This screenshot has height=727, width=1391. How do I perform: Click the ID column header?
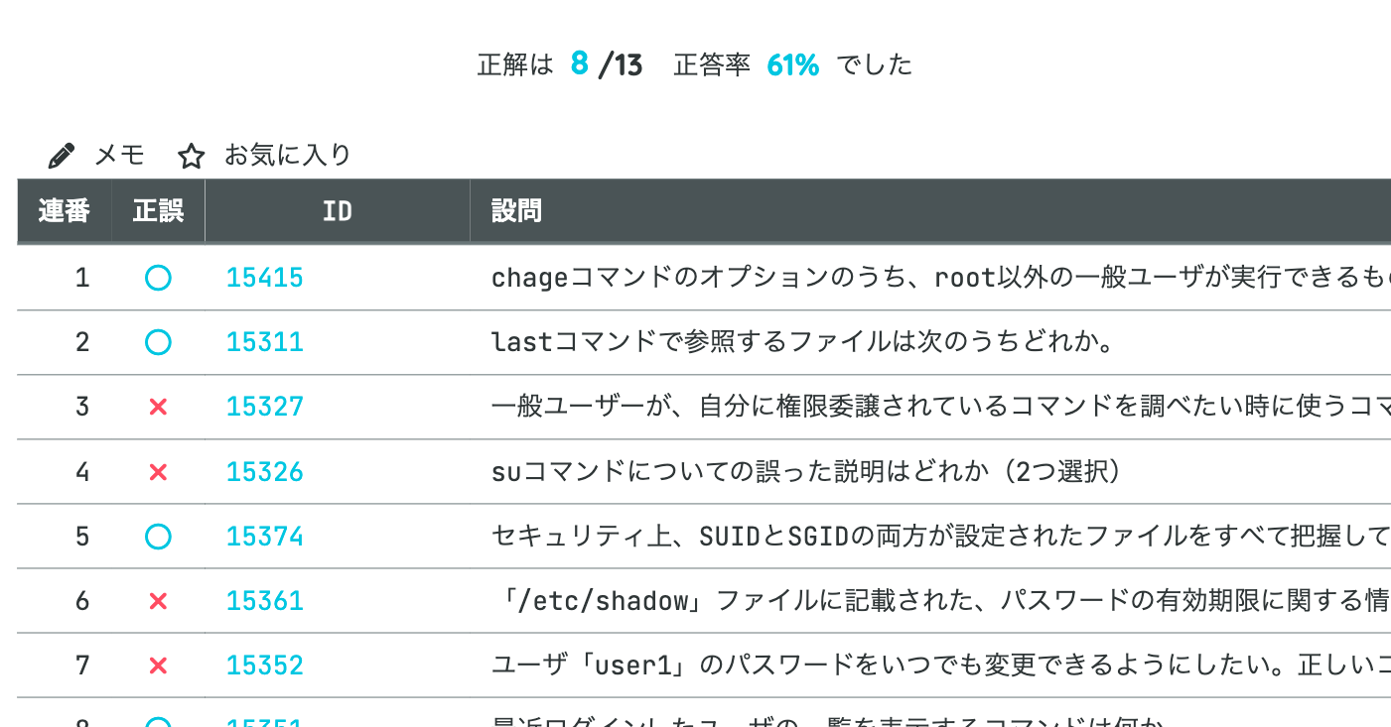pyautogui.click(x=338, y=211)
